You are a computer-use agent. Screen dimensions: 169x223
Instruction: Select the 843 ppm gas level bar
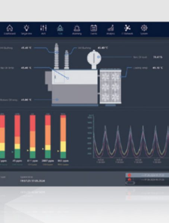coord(63,137)
